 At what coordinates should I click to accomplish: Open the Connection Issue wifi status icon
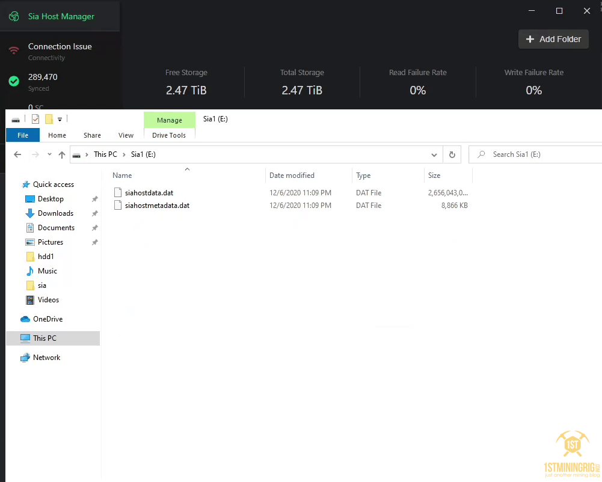click(14, 50)
